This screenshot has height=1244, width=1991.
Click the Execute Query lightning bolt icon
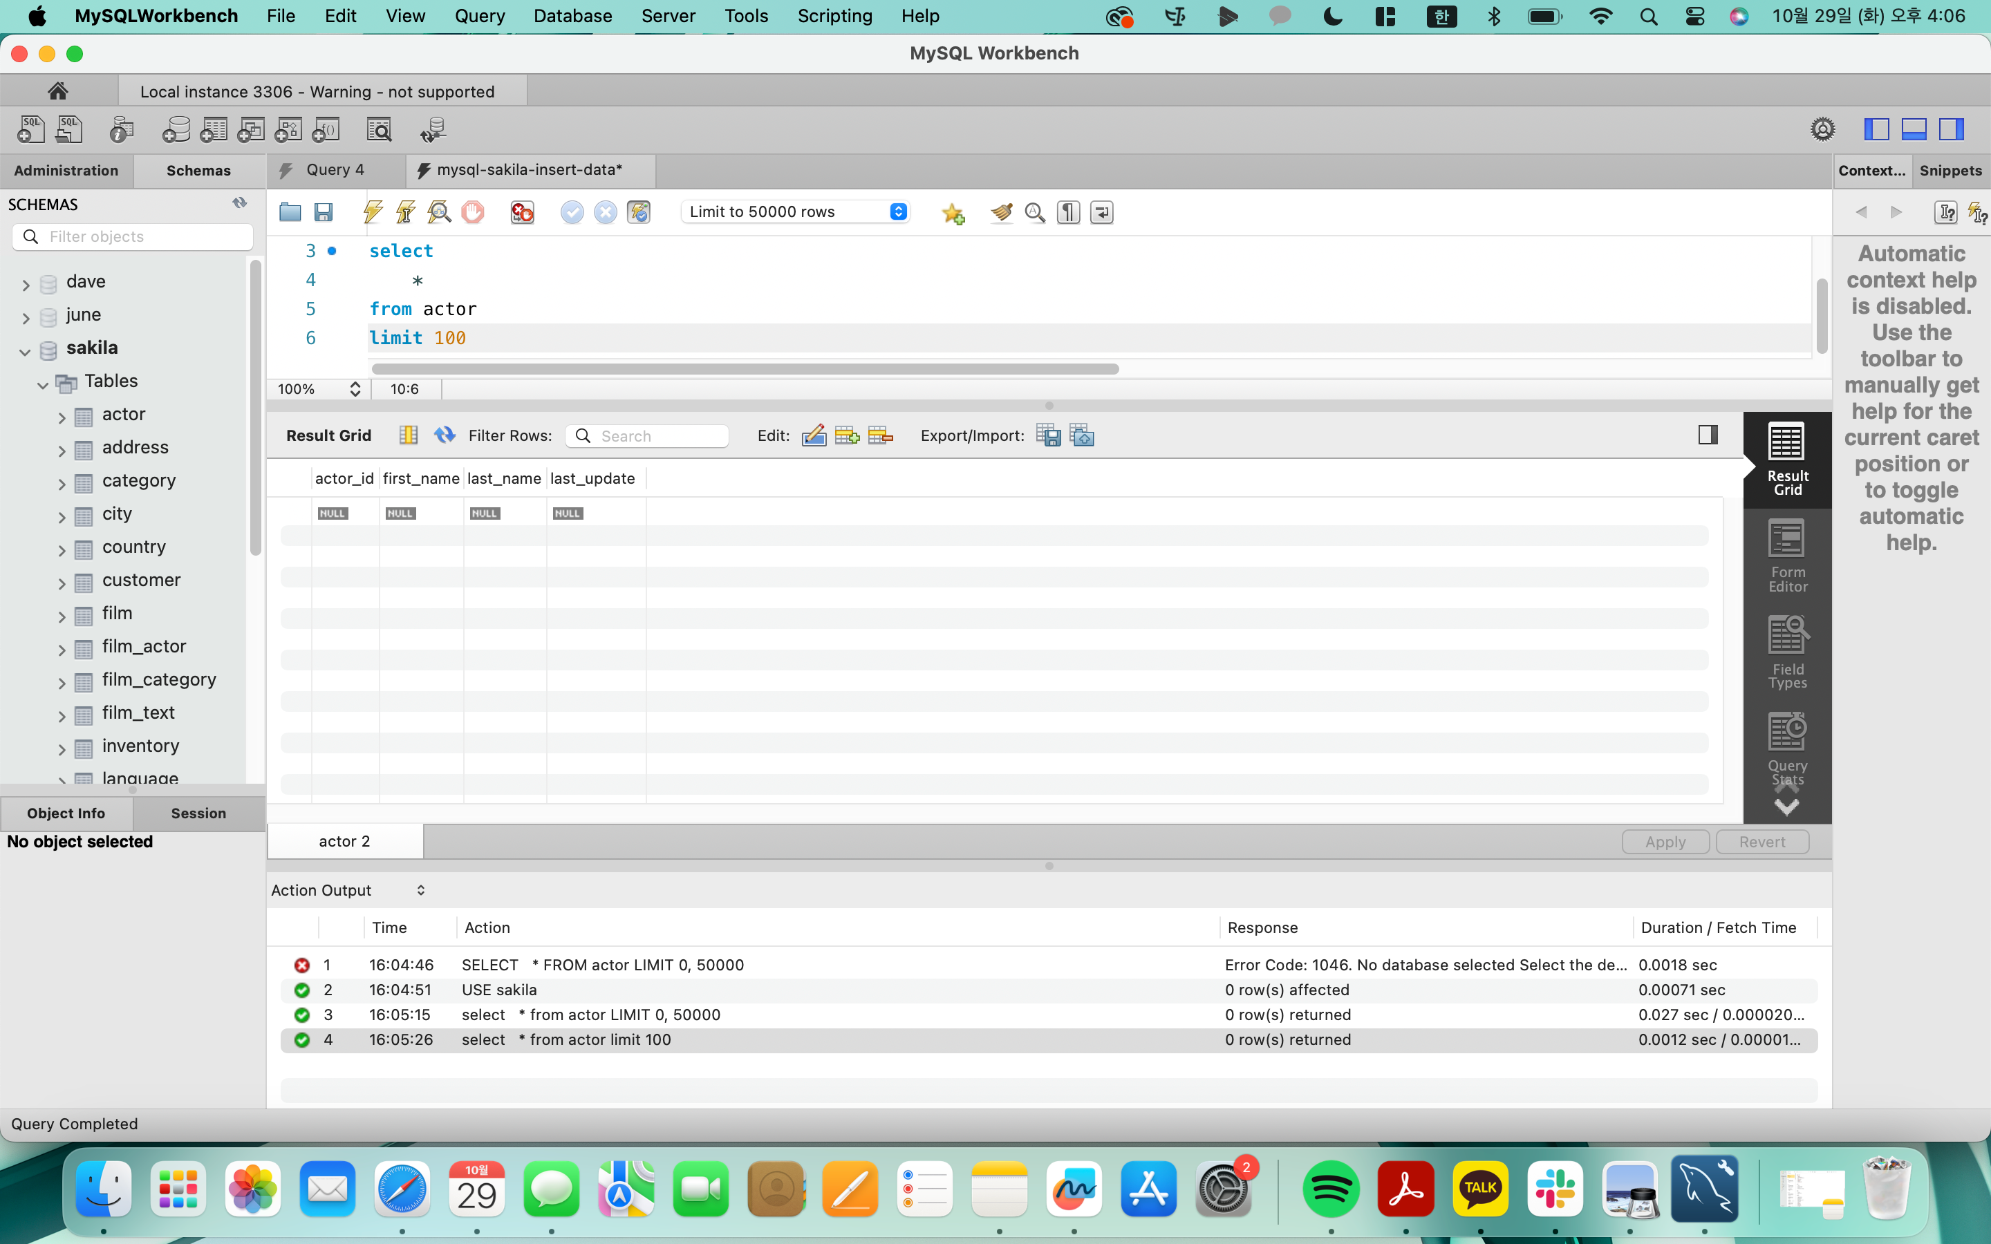374,212
